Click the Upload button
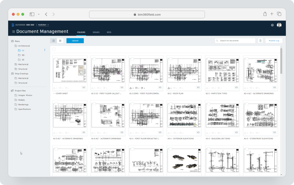The image size is (294, 185). 75,41
